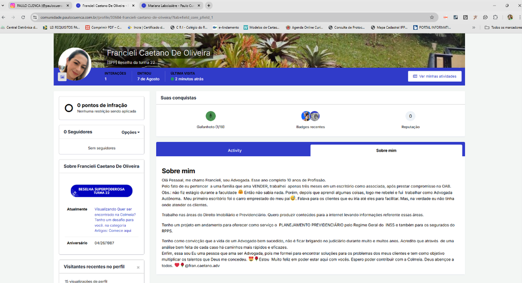Open the Badges recentes icons

click(310, 116)
